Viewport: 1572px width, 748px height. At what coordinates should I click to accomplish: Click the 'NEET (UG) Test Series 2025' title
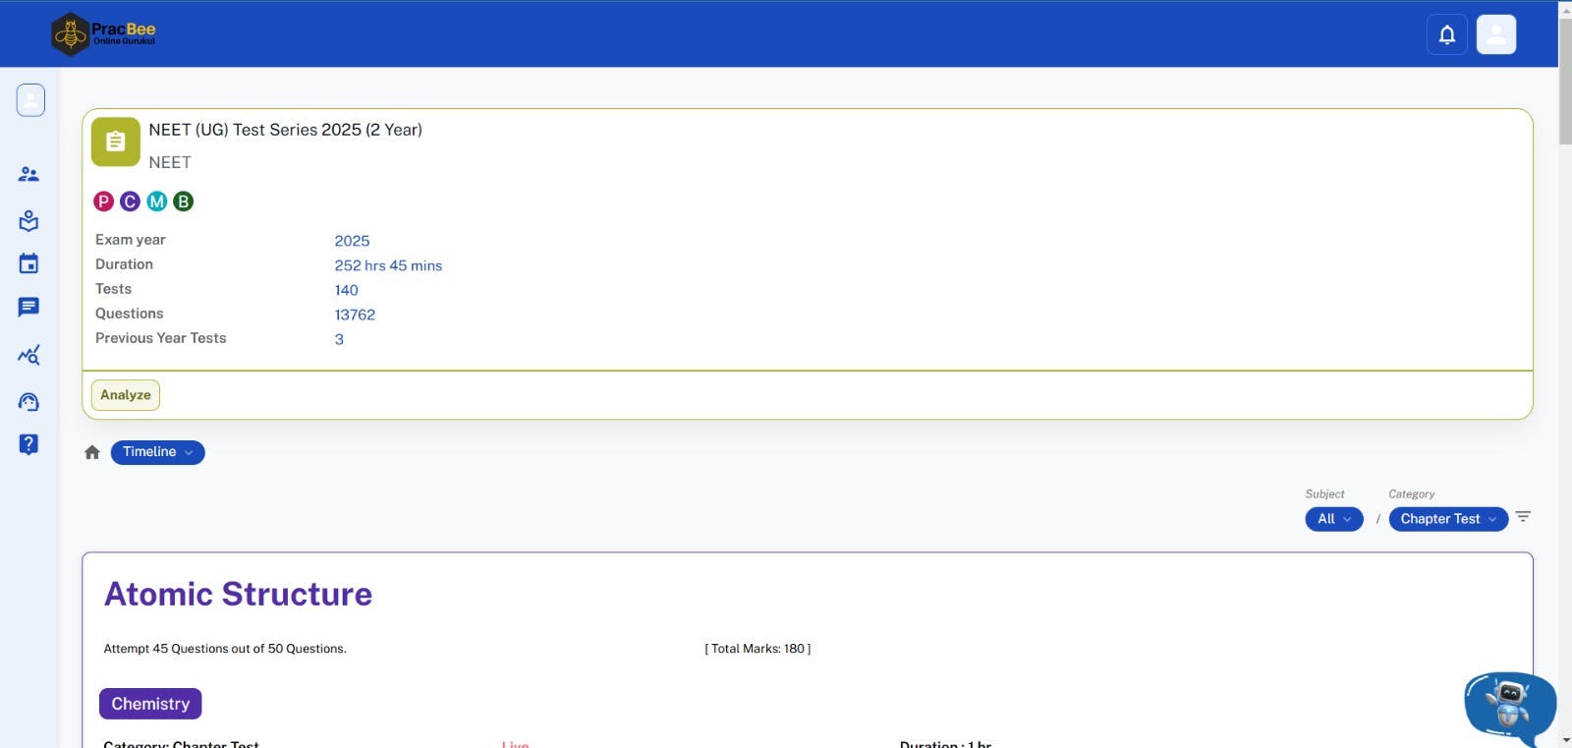285,130
